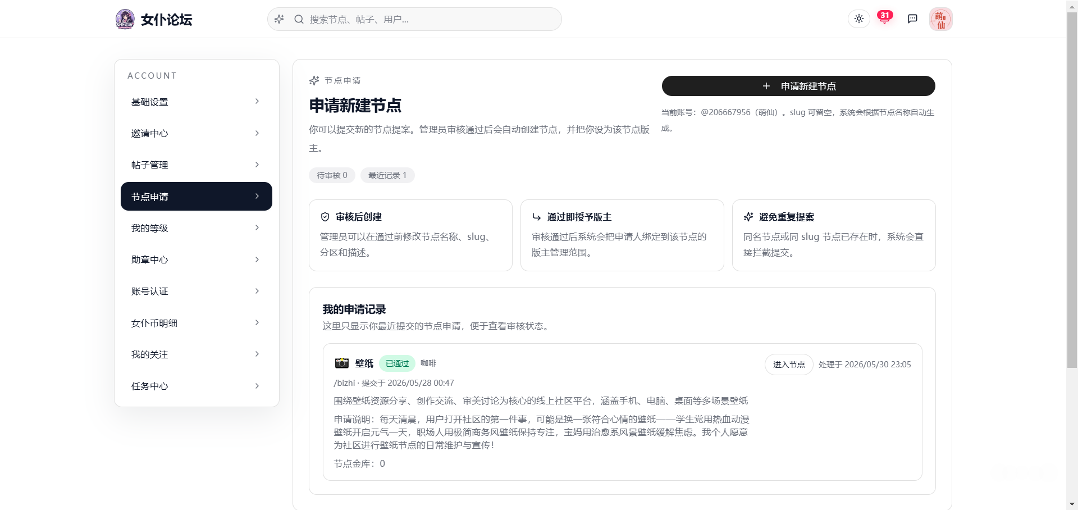The image size is (1078, 510).
Task: Open 帖子管理 in account sidebar
Action: click(x=197, y=165)
